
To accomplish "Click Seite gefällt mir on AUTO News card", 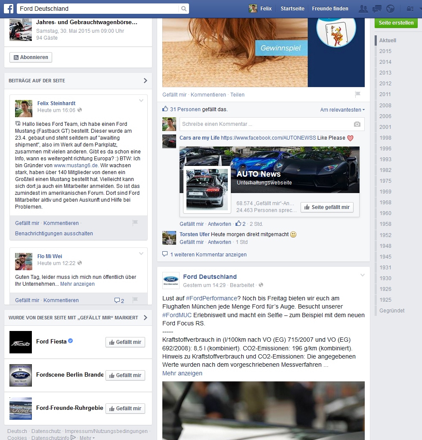I will [x=327, y=207].
